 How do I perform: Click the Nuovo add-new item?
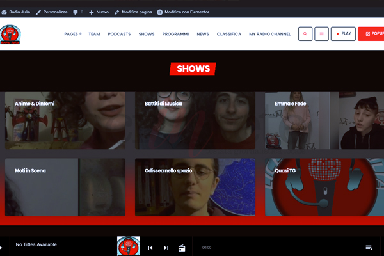click(x=99, y=12)
